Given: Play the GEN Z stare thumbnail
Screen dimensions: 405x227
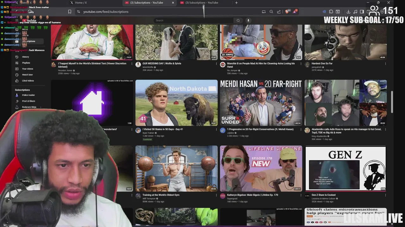Looking at the screenshot, I should (346, 168).
